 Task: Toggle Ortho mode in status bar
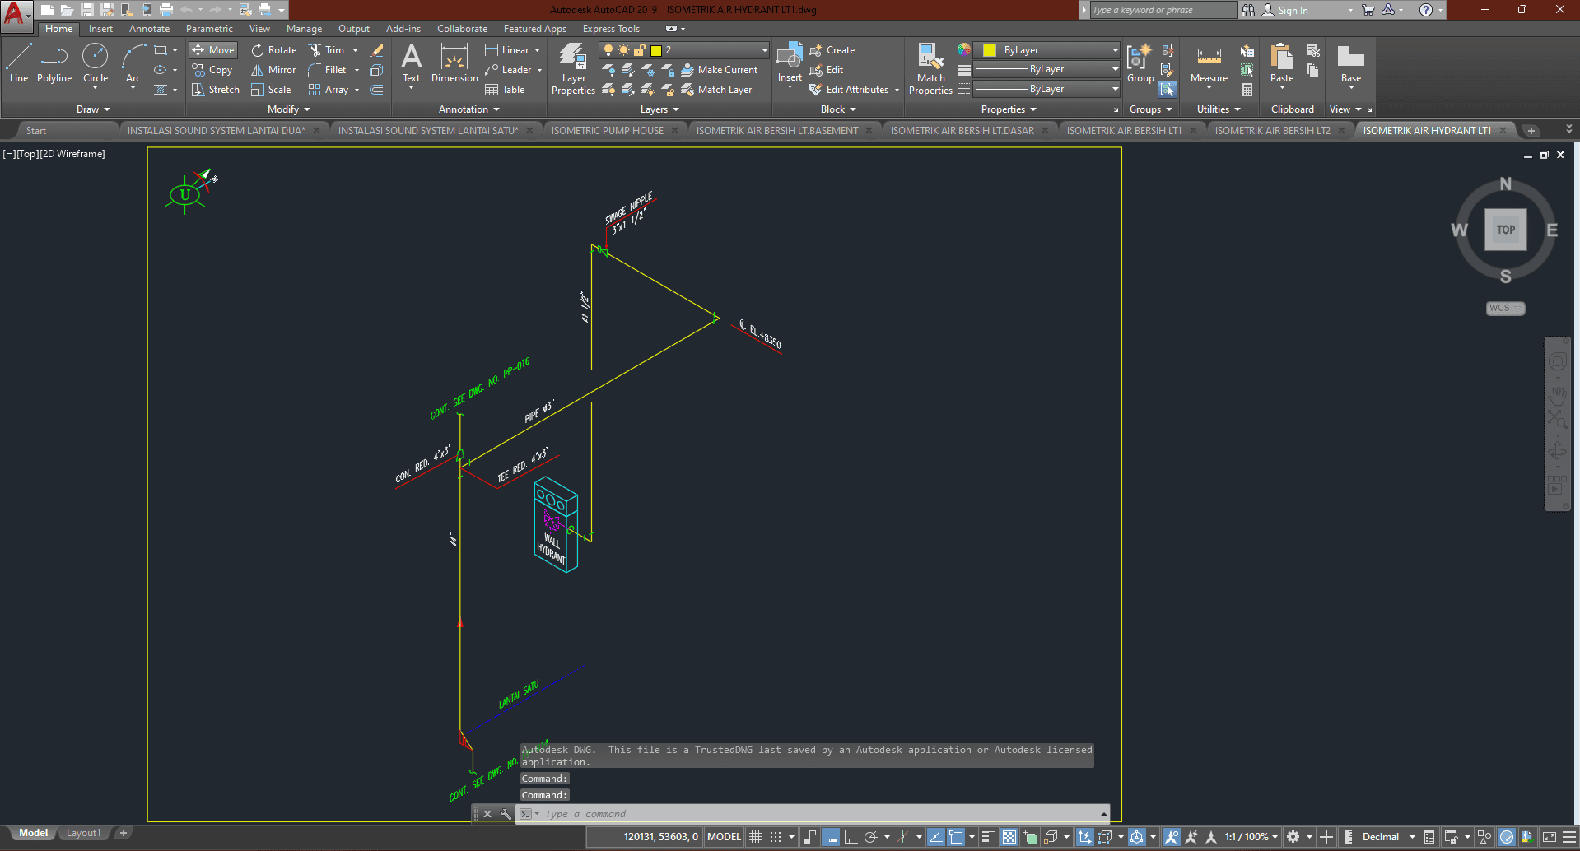pos(851,837)
